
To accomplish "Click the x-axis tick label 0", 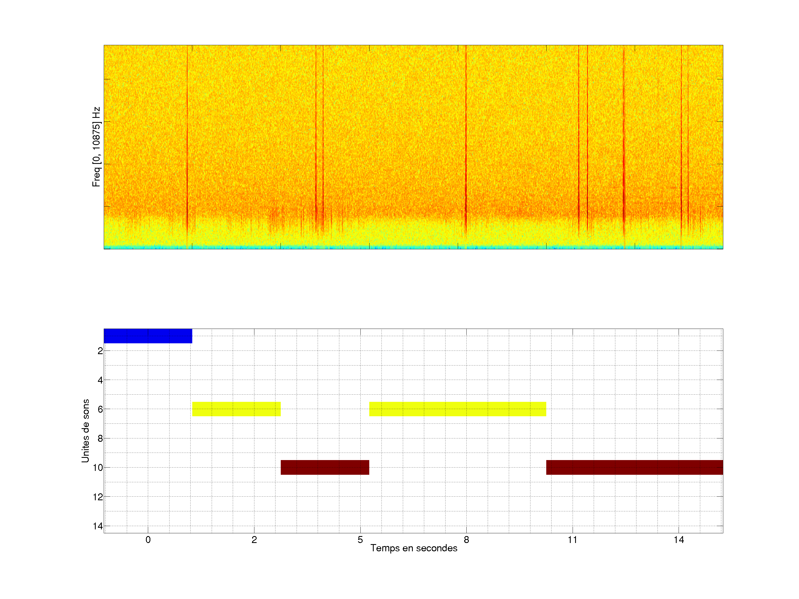I will tap(148, 540).
